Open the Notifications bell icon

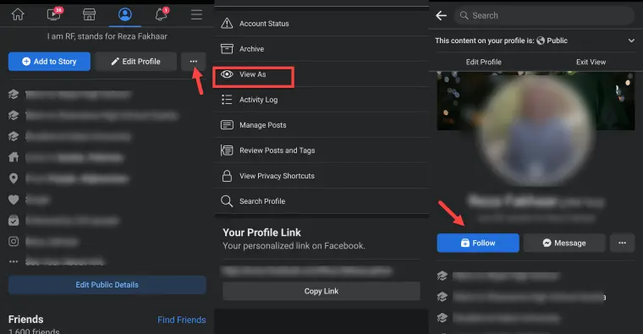[161, 14]
